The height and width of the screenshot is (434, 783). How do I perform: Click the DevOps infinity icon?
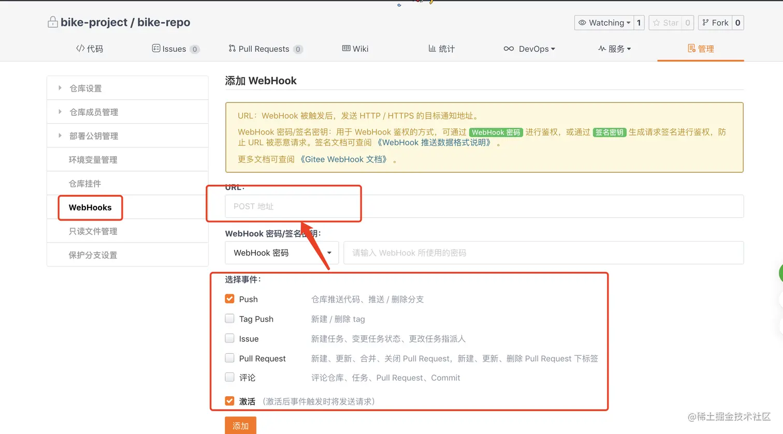(509, 49)
